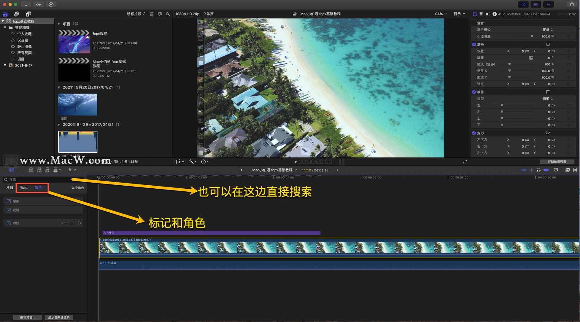Uncheck the 视频 role checkbox
The height and width of the screenshot is (322, 580).
coord(9,210)
